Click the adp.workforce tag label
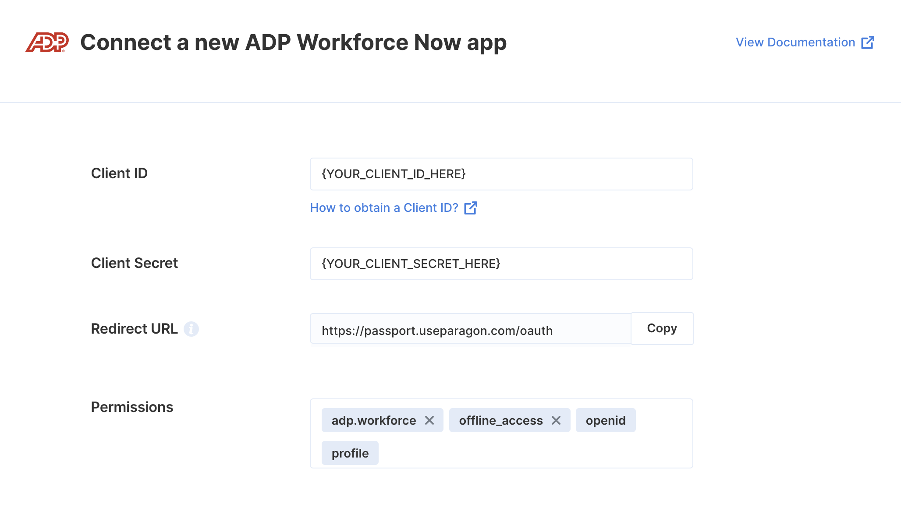 pos(374,420)
